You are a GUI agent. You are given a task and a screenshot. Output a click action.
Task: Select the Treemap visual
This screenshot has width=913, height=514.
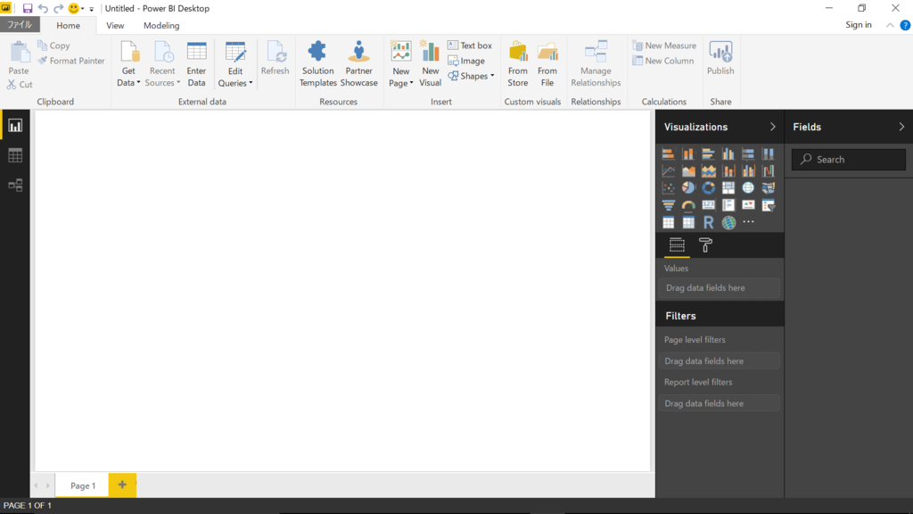coord(728,187)
